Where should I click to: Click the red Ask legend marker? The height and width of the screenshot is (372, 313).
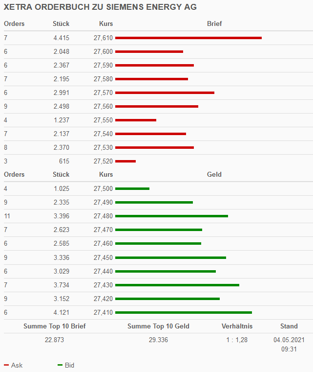tap(6, 365)
